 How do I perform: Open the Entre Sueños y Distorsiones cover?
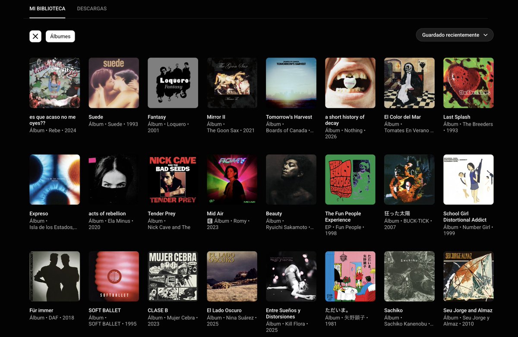coord(291,276)
